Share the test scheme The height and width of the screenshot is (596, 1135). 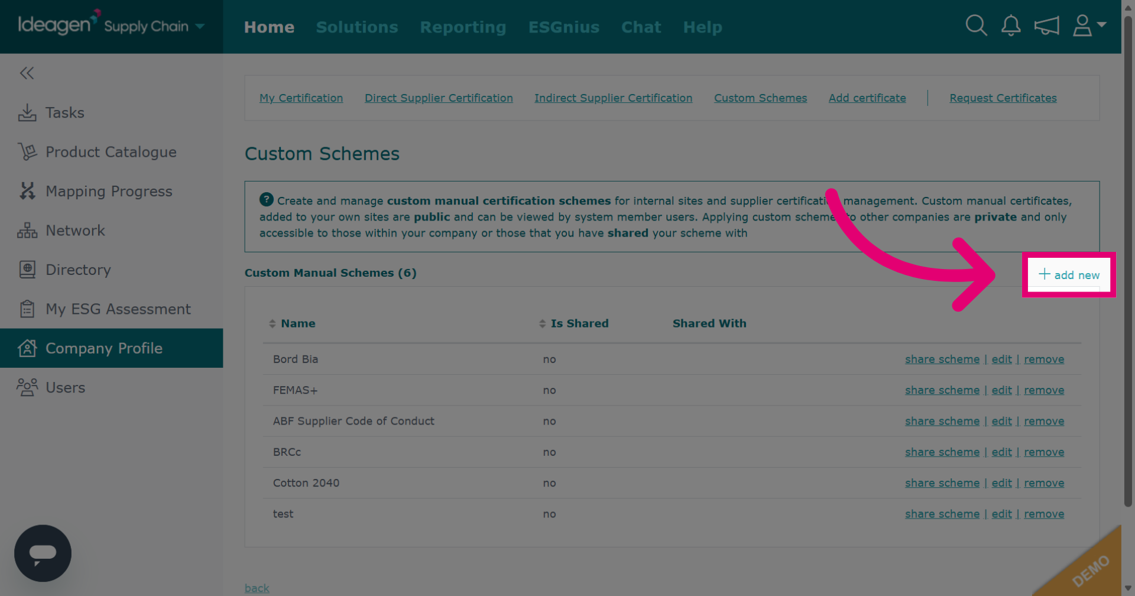[942, 514]
